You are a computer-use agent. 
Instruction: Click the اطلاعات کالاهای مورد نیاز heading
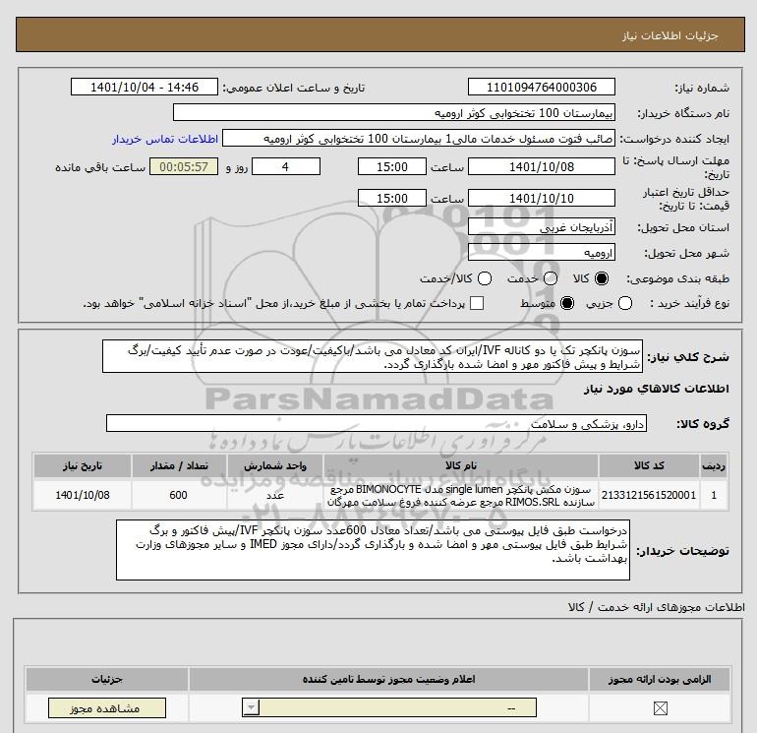[x=657, y=389]
